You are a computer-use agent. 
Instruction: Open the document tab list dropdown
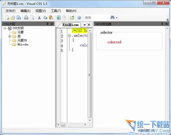(x=84, y=25)
